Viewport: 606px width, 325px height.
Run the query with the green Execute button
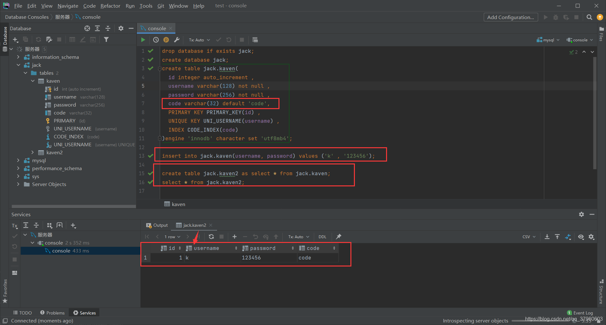pyautogui.click(x=143, y=40)
